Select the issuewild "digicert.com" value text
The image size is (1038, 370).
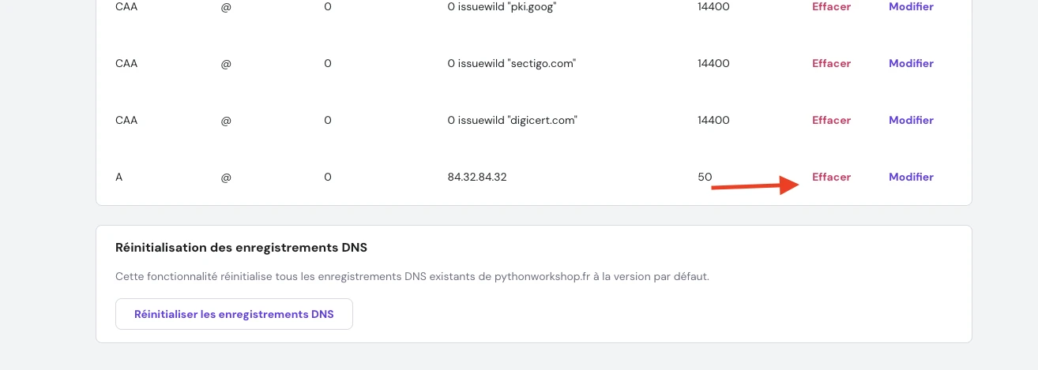point(512,120)
